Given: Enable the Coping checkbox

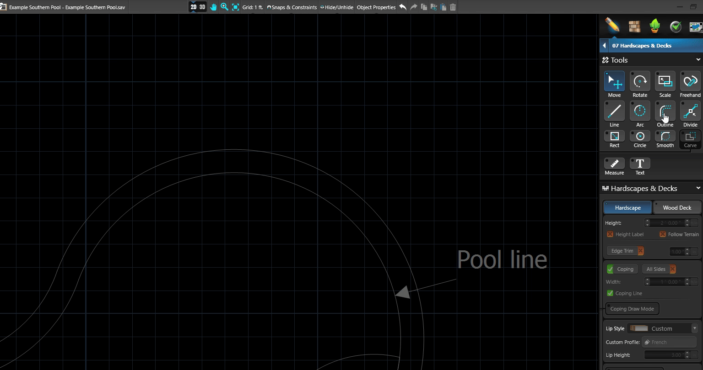Looking at the screenshot, I should (610, 269).
